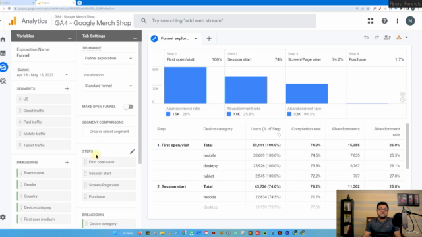Click the Session start step item
The height and width of the screenshot is (237, 422).
click(109, 174)
